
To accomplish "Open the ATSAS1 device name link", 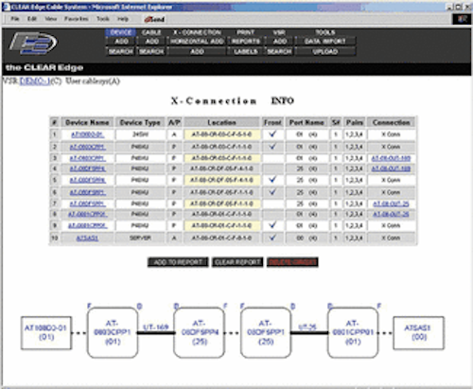I will point(87,238).
